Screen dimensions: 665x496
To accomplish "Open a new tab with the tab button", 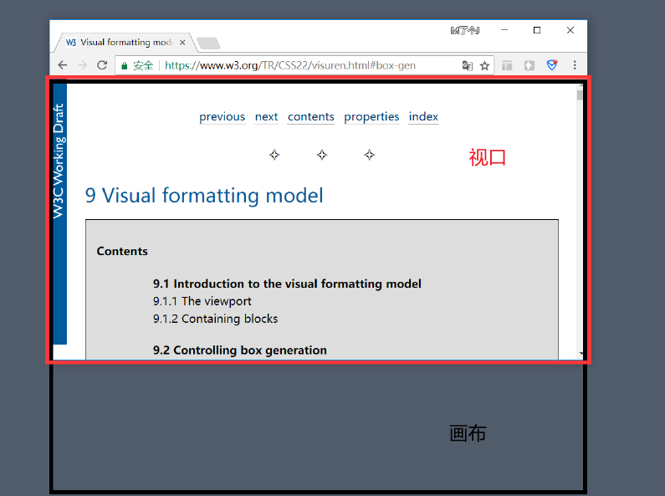I will pos(208,43).
